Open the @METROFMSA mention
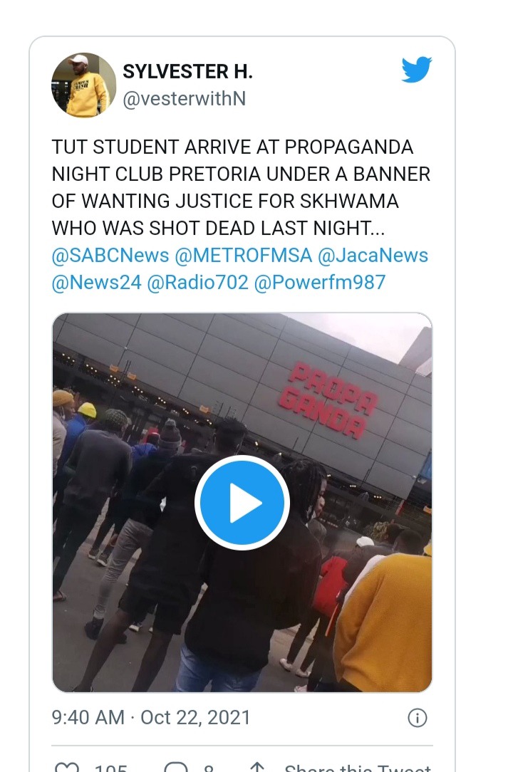Screen dimensions: 513x772 coord(244,256)
